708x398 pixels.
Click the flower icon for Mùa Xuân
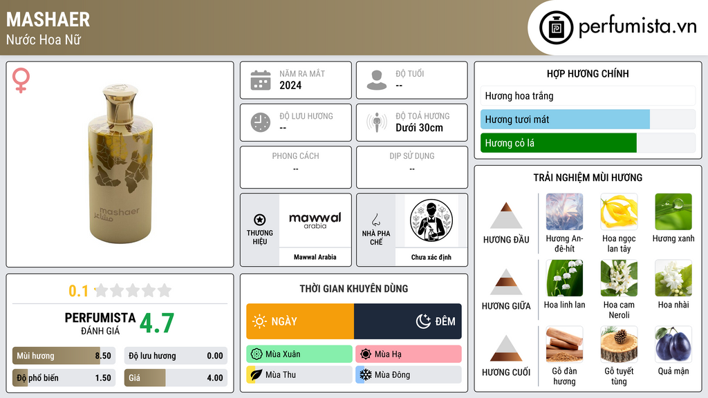coord(257,354)
